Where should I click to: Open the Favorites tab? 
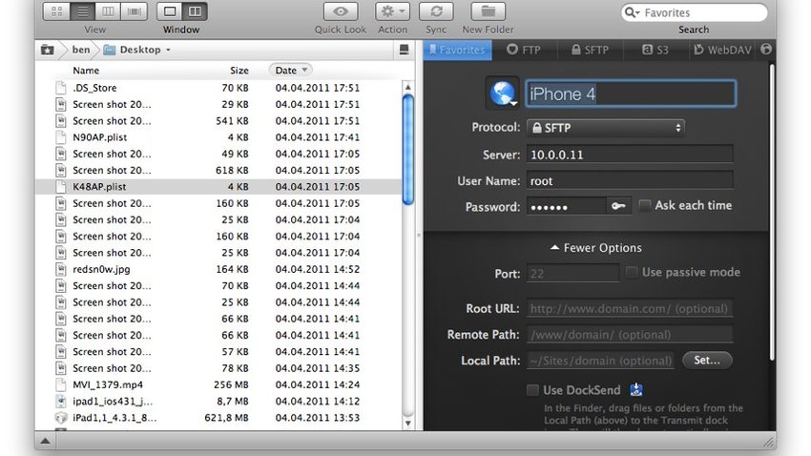[458, 50]
